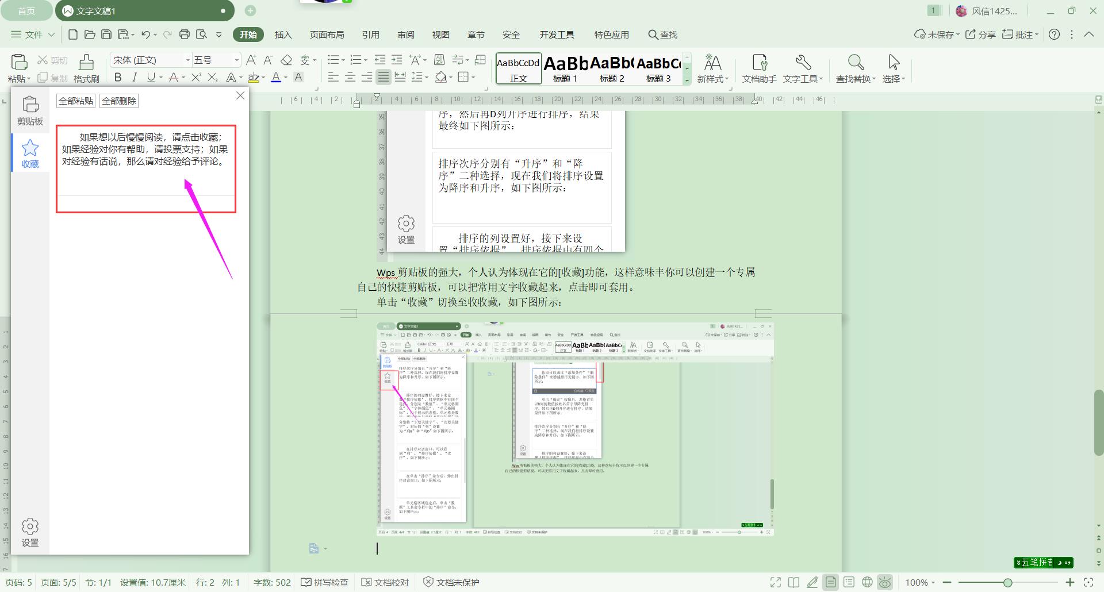The width and height of the screenshot is (1104, 592).
Task: Expand the font size dropdown 五号
Action: coord(236,60)
